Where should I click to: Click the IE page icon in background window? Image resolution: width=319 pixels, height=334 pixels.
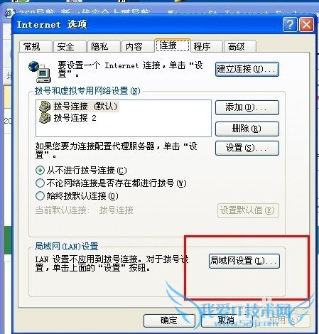[10, 13]
